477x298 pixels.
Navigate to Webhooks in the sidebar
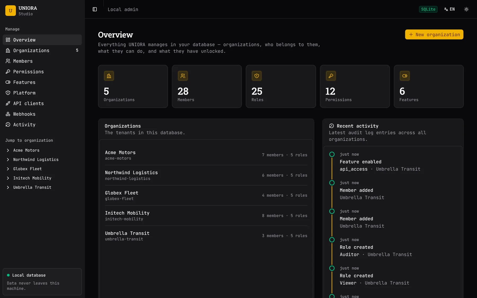point(42,114)
